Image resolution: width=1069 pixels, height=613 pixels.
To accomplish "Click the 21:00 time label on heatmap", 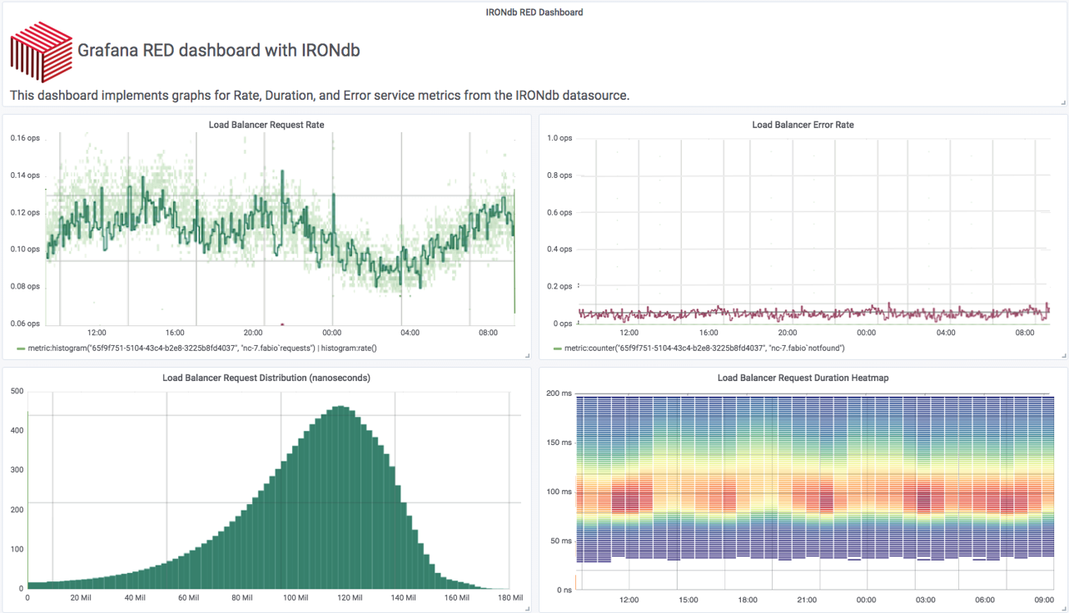I will pyautogui.click(x=807, y=600).
